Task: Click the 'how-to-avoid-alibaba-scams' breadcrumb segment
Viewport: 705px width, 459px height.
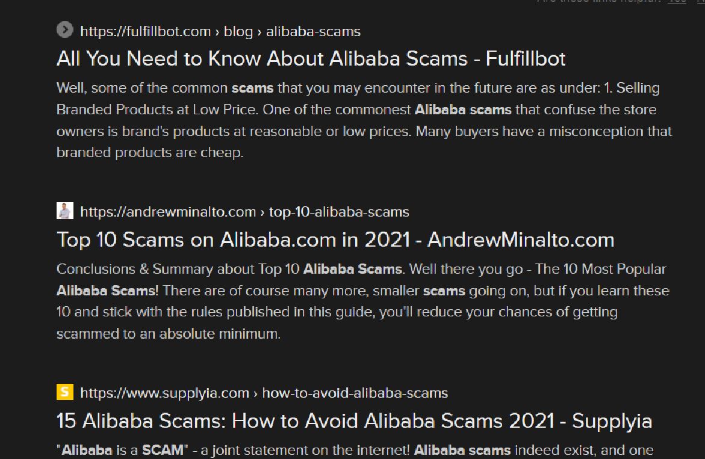Action: tap(355, 393)
